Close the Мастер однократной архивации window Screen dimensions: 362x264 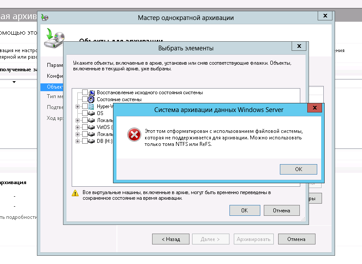pyautogui.click(x=325, y=16)
